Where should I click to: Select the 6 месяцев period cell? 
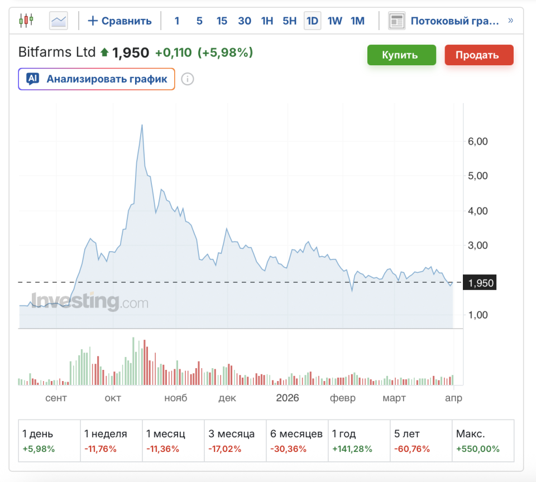tap(297, 441)
